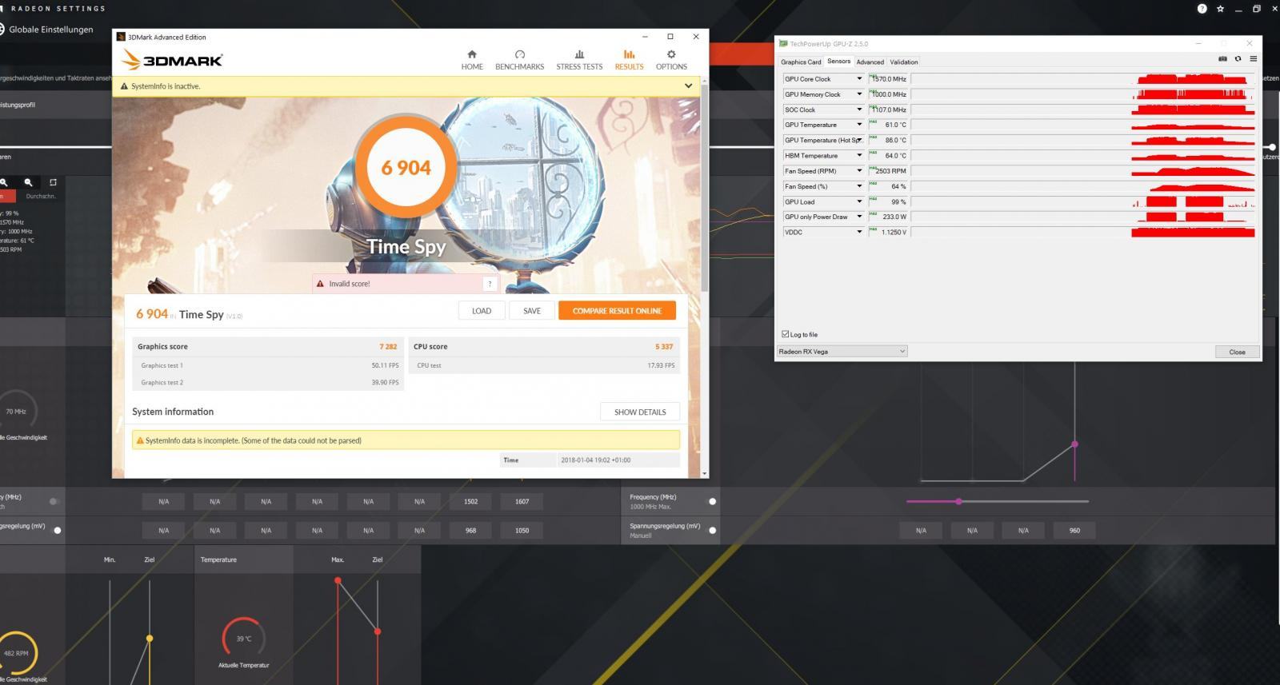Toggle the memory Frequency (MHz) switch
This screenshot has width=1280, height=685.
click(712, 501)
